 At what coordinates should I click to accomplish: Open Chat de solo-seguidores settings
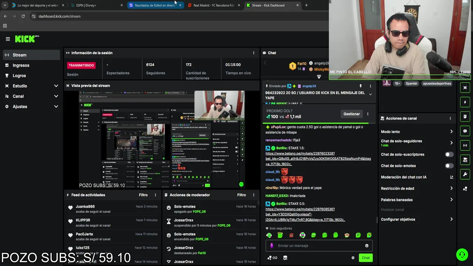(x=417, y=143)
